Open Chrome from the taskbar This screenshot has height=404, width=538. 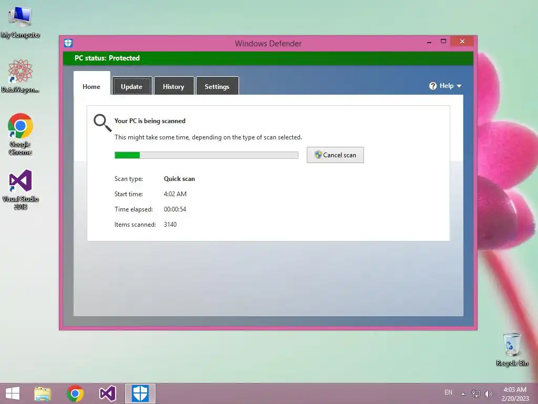tap(75, 393)
